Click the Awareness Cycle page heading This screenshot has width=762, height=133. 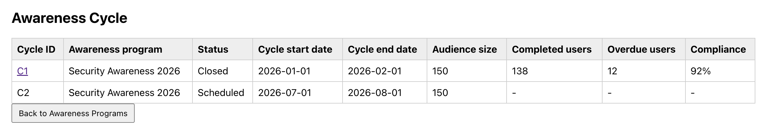click(69, 18)
